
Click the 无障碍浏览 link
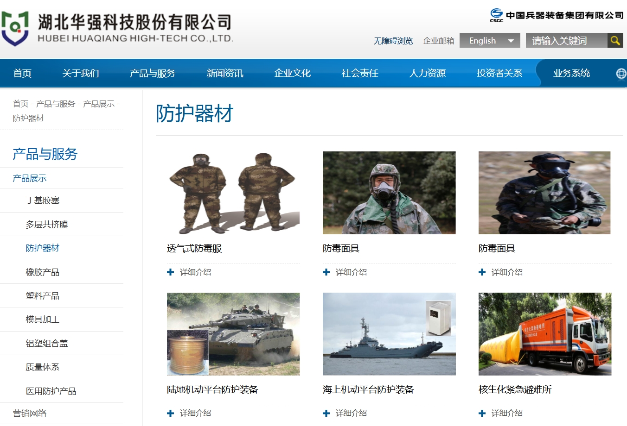pos(393,41)
